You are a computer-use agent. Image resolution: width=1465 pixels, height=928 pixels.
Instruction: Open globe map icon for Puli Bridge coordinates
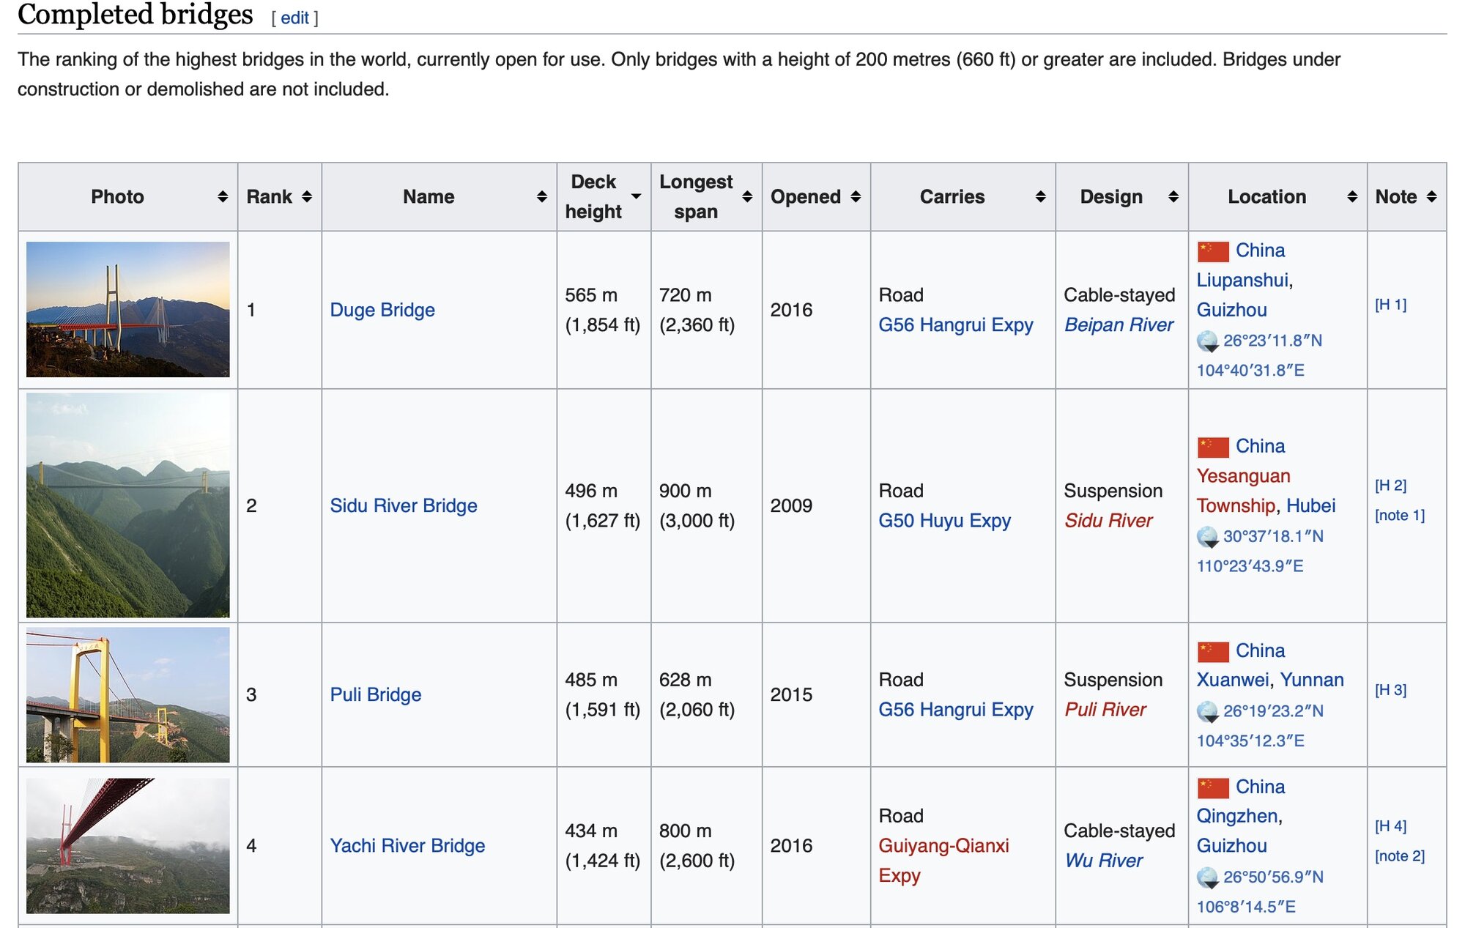(x=1207, y=712)
